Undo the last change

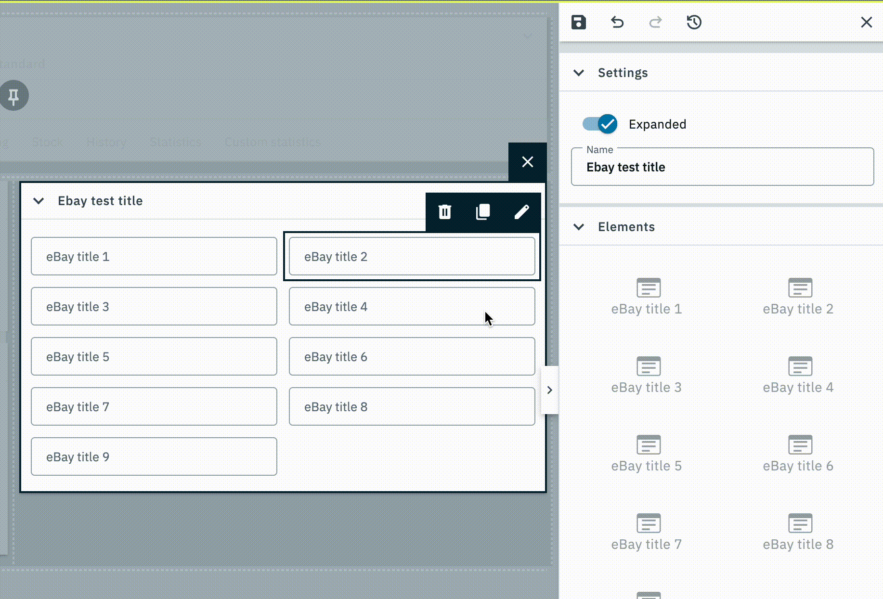pyautogui.click(x=617, y=22)
